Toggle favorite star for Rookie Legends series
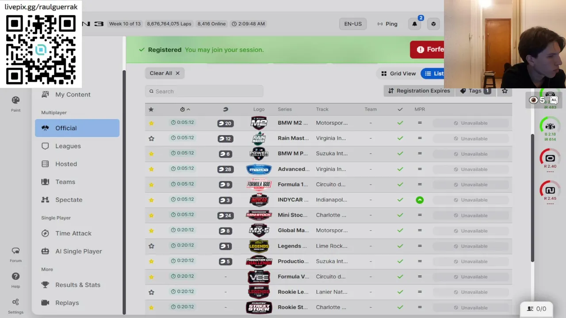This screenshot has height=318, width=566. pyautogui.click(x=151, y=292)
